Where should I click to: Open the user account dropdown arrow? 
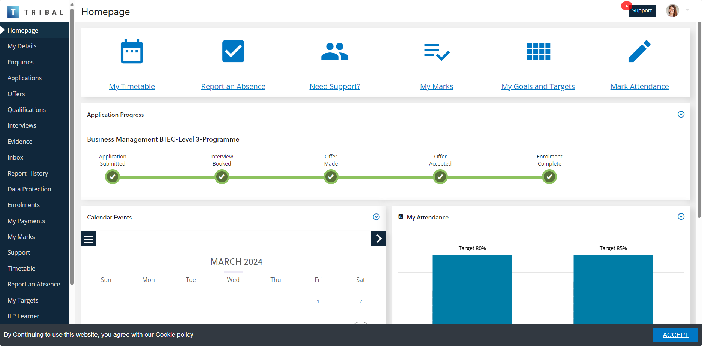[x=687, y=10]
